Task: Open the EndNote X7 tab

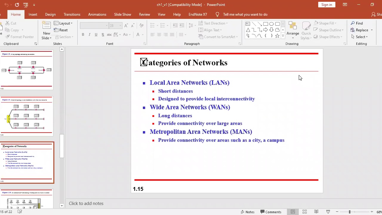Action: click(x=198, y=14)
